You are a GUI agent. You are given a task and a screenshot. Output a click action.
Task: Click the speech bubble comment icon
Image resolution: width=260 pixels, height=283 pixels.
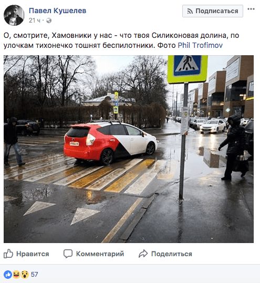68,254
